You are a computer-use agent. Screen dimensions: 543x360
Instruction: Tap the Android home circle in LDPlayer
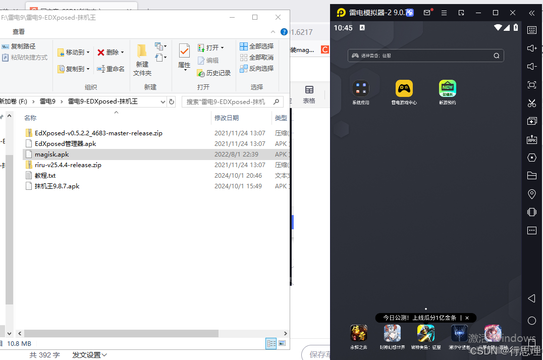531,321
